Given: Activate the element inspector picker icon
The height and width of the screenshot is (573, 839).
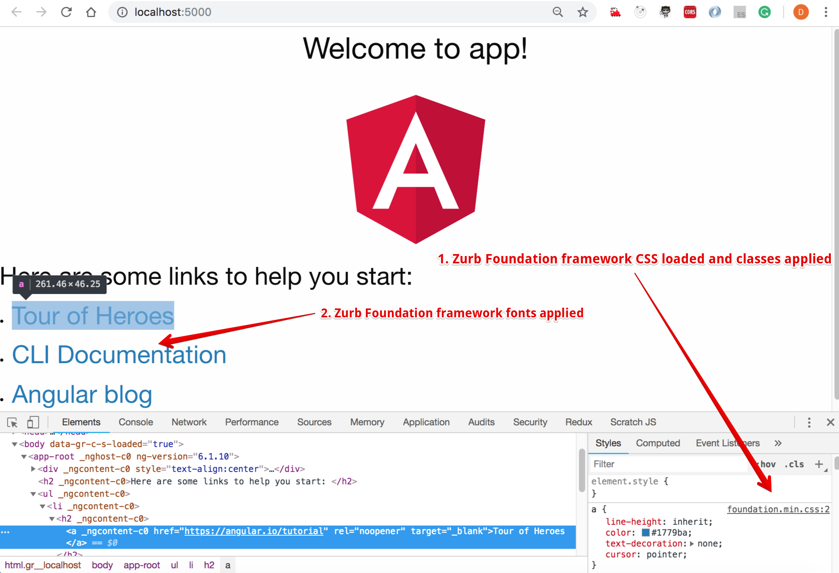Looking at the screenshot, I should click(12, 422).
